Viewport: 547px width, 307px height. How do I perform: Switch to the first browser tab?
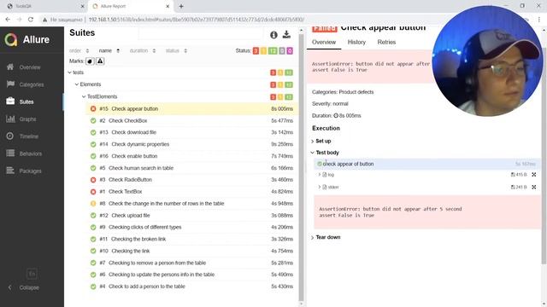pos(45,6)
